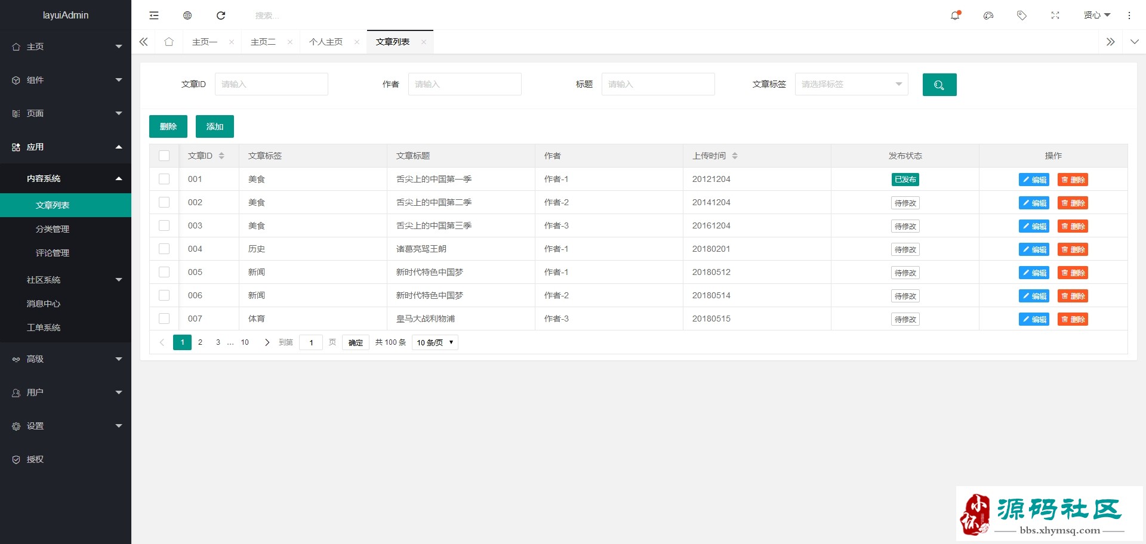Switch to the 个人主页 tab
The height and width of the screenshot is (544, 1146).
coord(326,42)
